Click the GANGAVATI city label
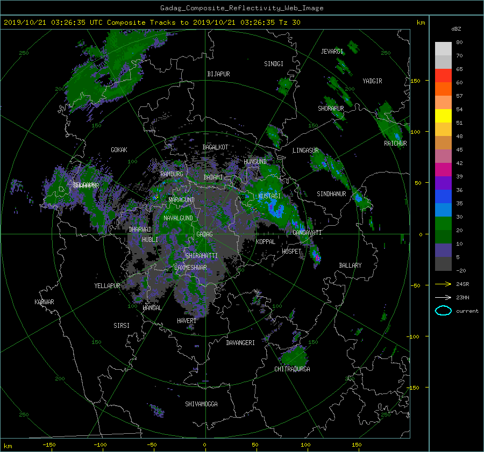 pyautogui.click(x=307, y=233)
